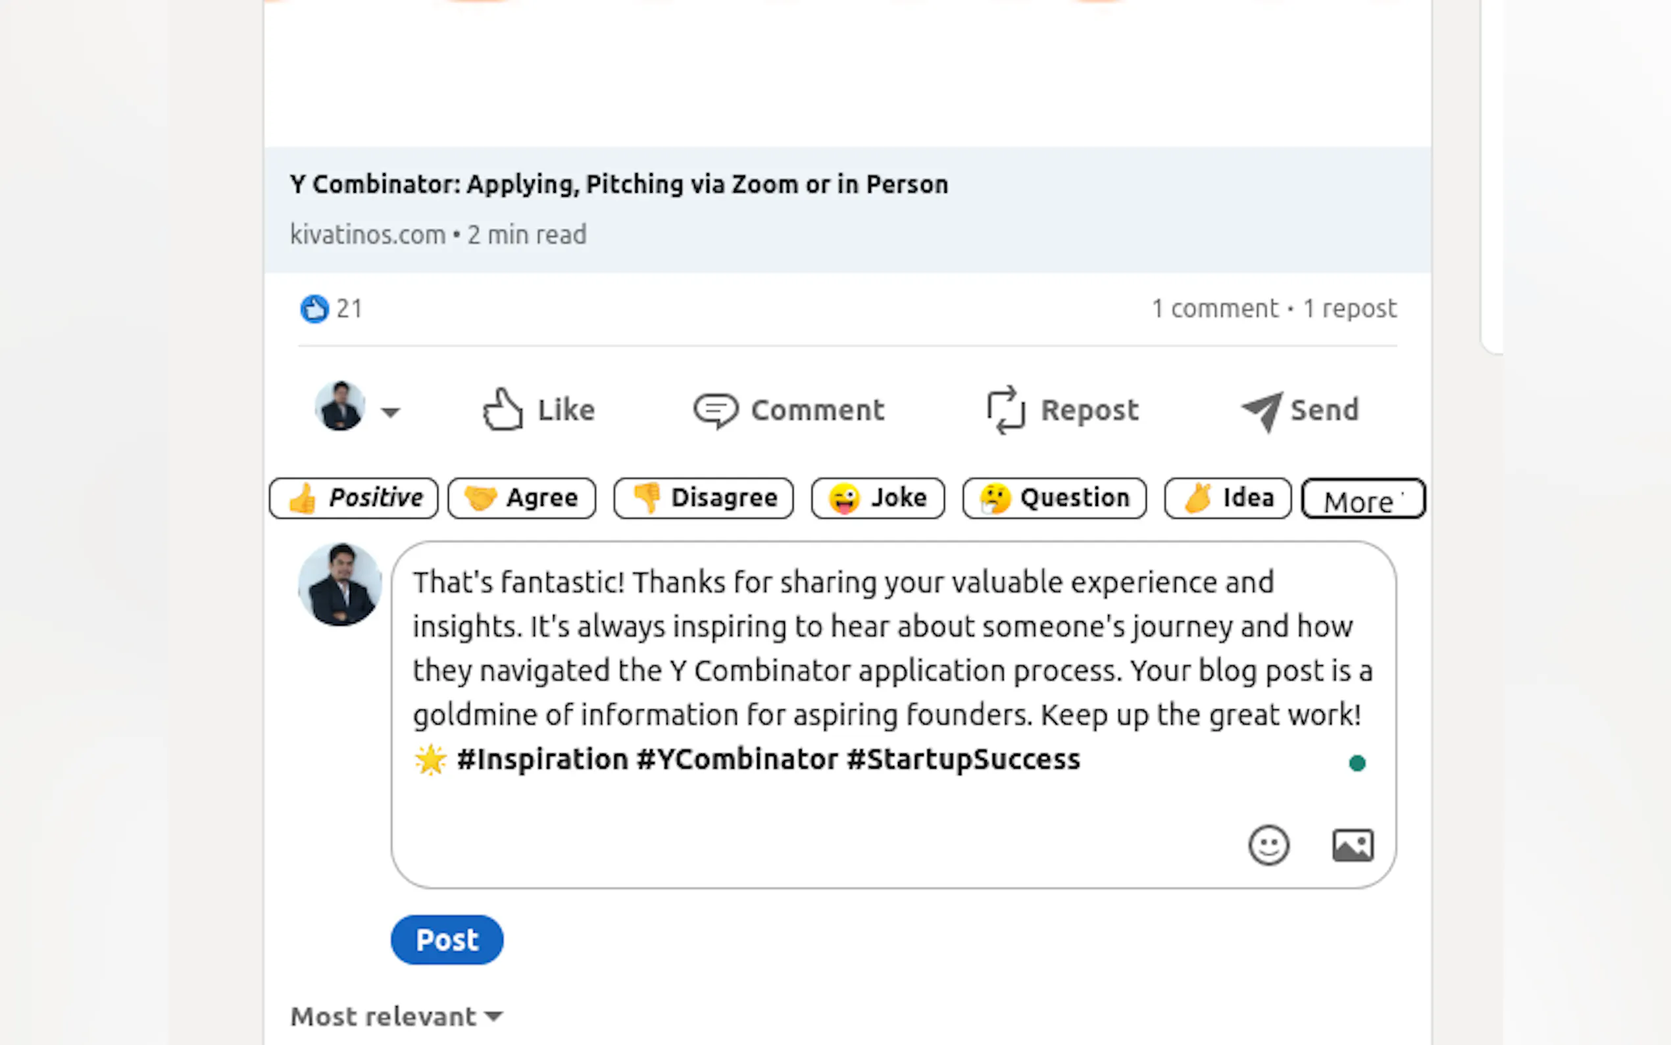Image resolution: width=1671 pixels, height=1045 pixels.
Task: Open the identity switcher dropdown arrow
Action: click(x=390, y=413)
